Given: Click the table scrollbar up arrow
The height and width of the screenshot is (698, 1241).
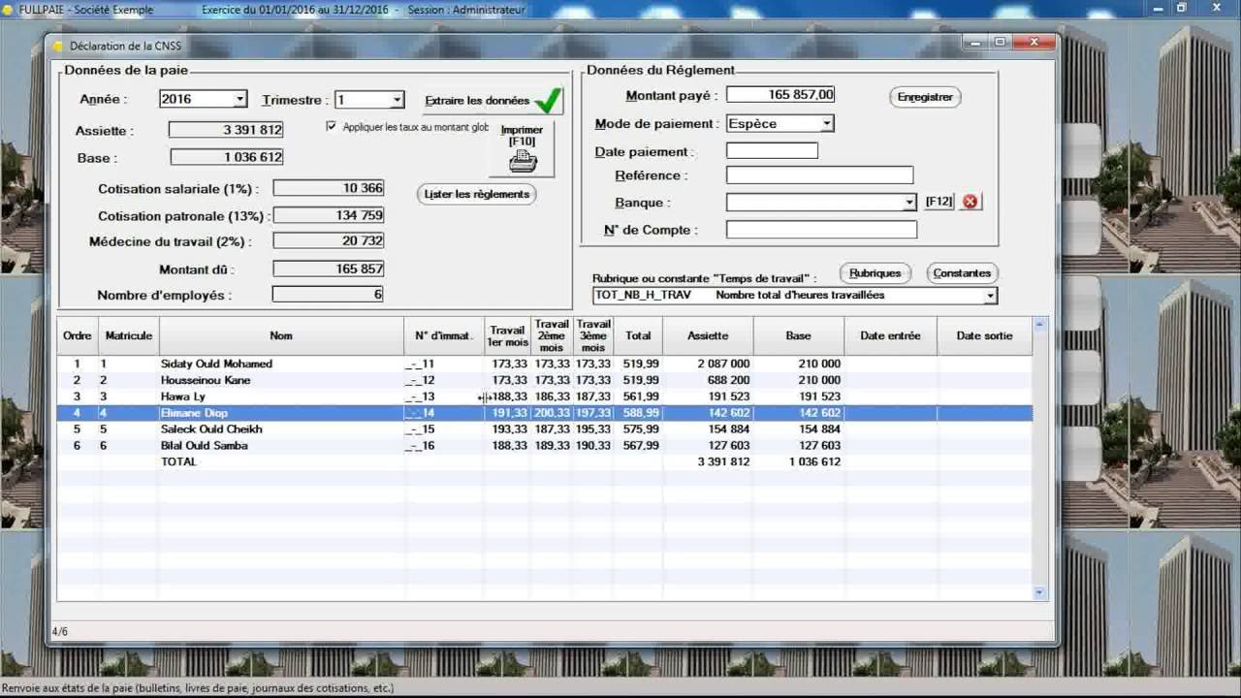Looking at the screenshot, I should [1040, 324].
